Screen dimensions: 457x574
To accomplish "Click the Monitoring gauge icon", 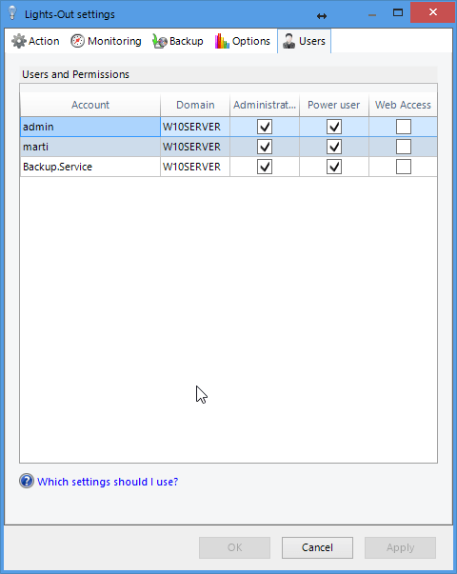I will [78, 41].
